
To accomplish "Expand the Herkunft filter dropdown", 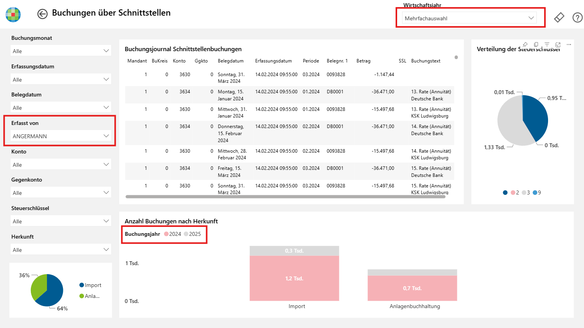I will tap(61, 250).
